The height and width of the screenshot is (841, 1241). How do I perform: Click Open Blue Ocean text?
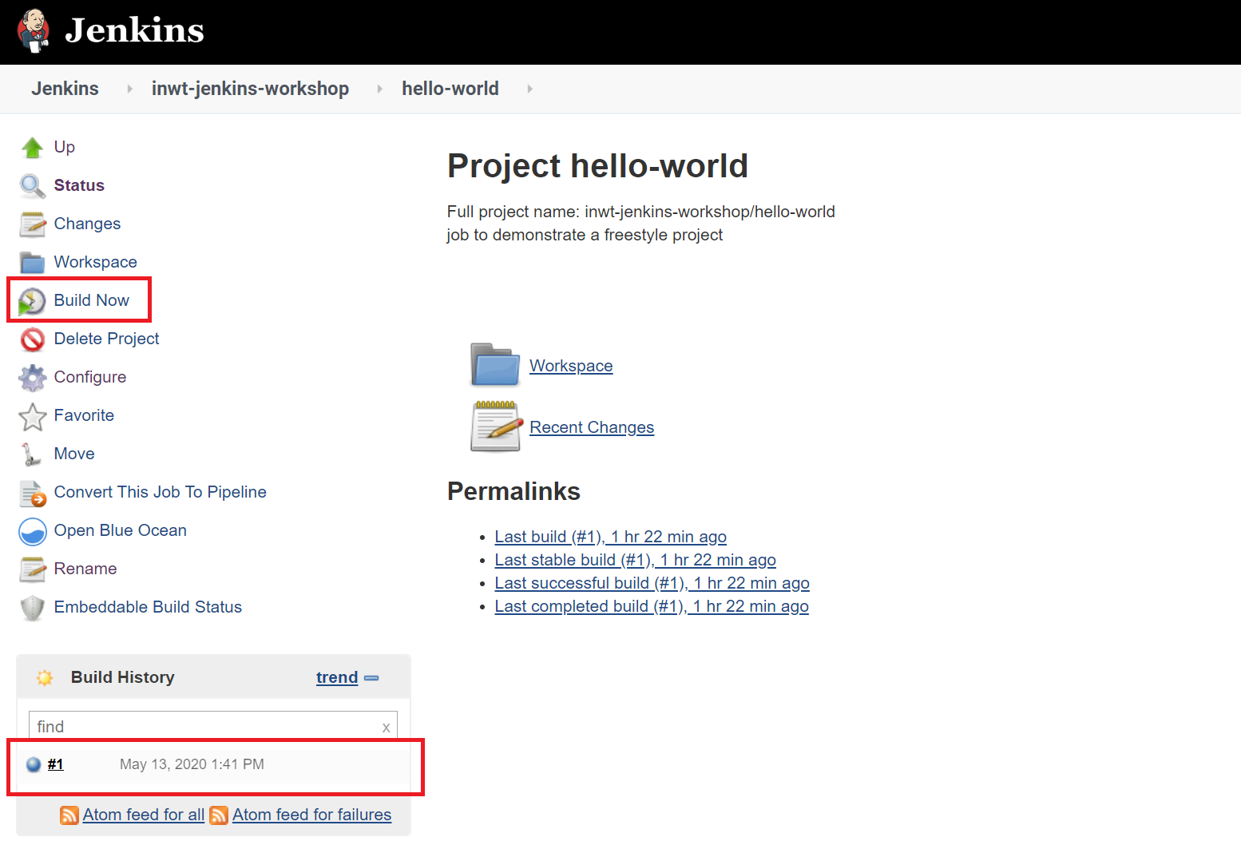pyautogui.click(x=121, y=530)
